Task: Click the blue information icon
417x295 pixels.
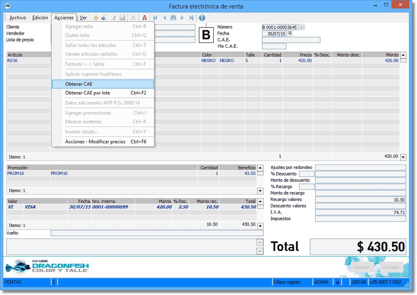Action: tap(202, 17)
